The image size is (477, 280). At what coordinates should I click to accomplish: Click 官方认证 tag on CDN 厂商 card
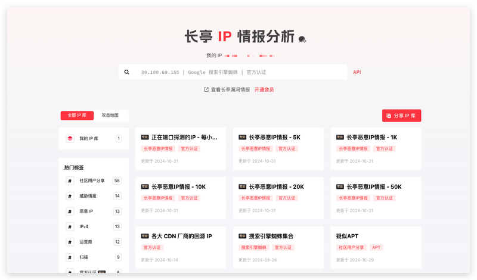[x=152, y=247]
